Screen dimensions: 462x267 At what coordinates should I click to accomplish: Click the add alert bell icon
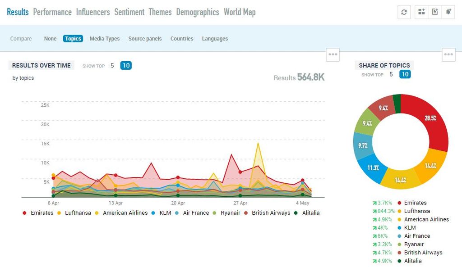pyautogui.click(x=448, y=12)
